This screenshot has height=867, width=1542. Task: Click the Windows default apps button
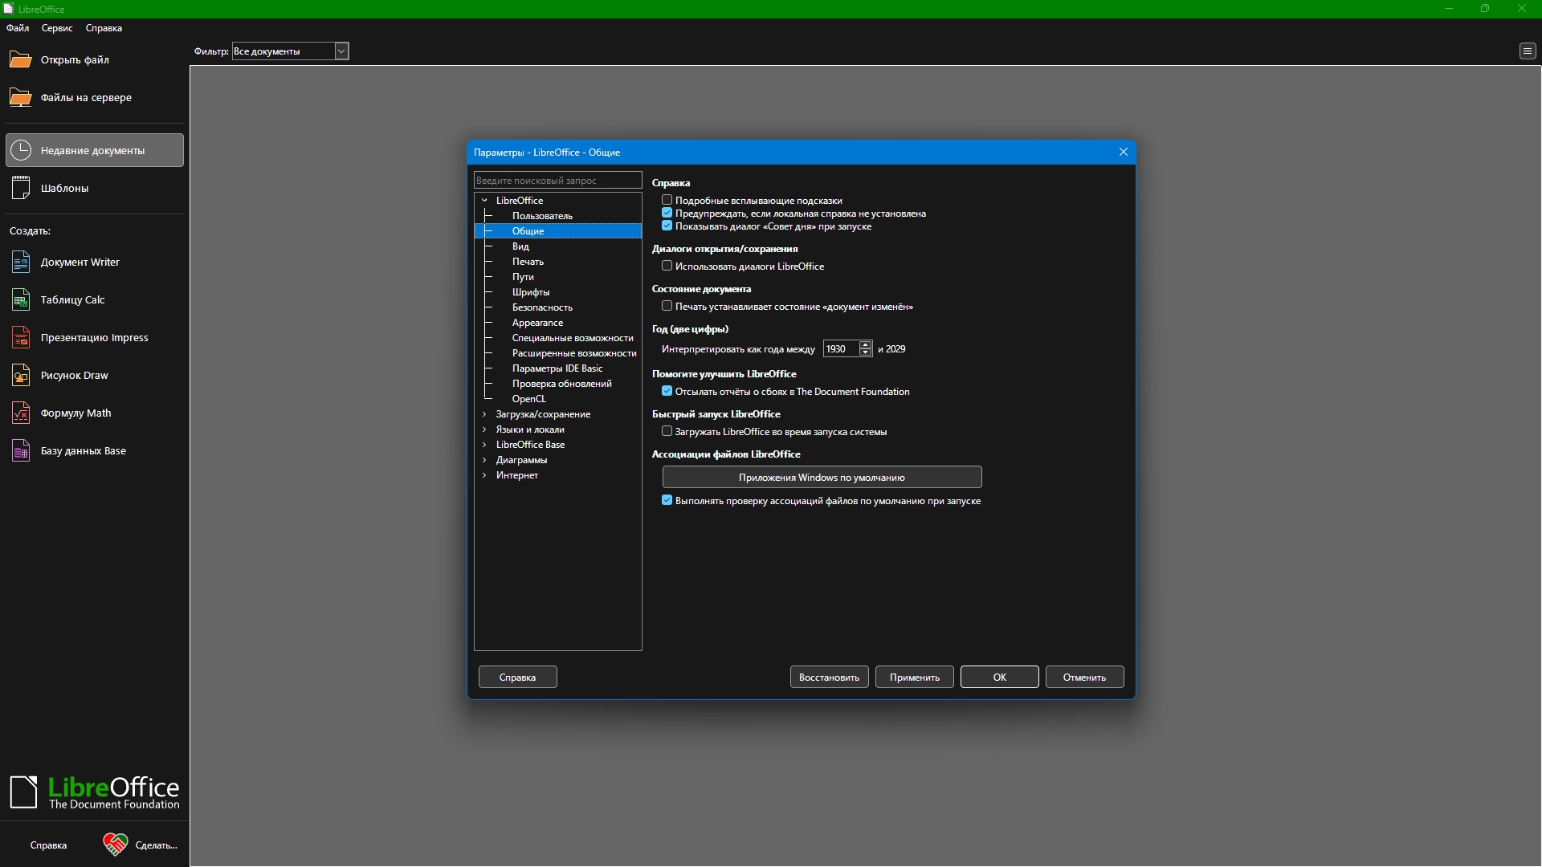(x=822, y=477)
